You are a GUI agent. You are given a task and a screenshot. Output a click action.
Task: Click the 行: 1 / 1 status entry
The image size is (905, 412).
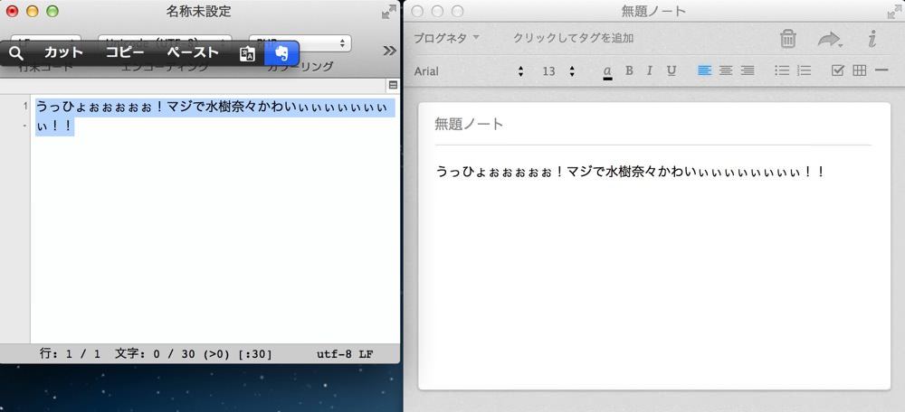point(70,354)
